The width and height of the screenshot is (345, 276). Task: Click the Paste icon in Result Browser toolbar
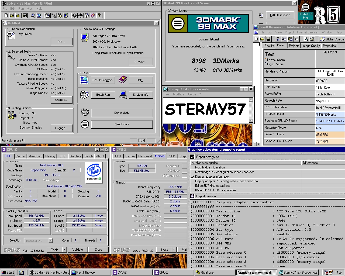coord(290,39)
